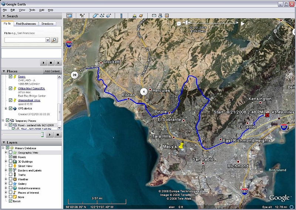This screenshot has height=210, width=296.
Task: Collapse the Places panel header triangle
Action: tap(4, 71)
